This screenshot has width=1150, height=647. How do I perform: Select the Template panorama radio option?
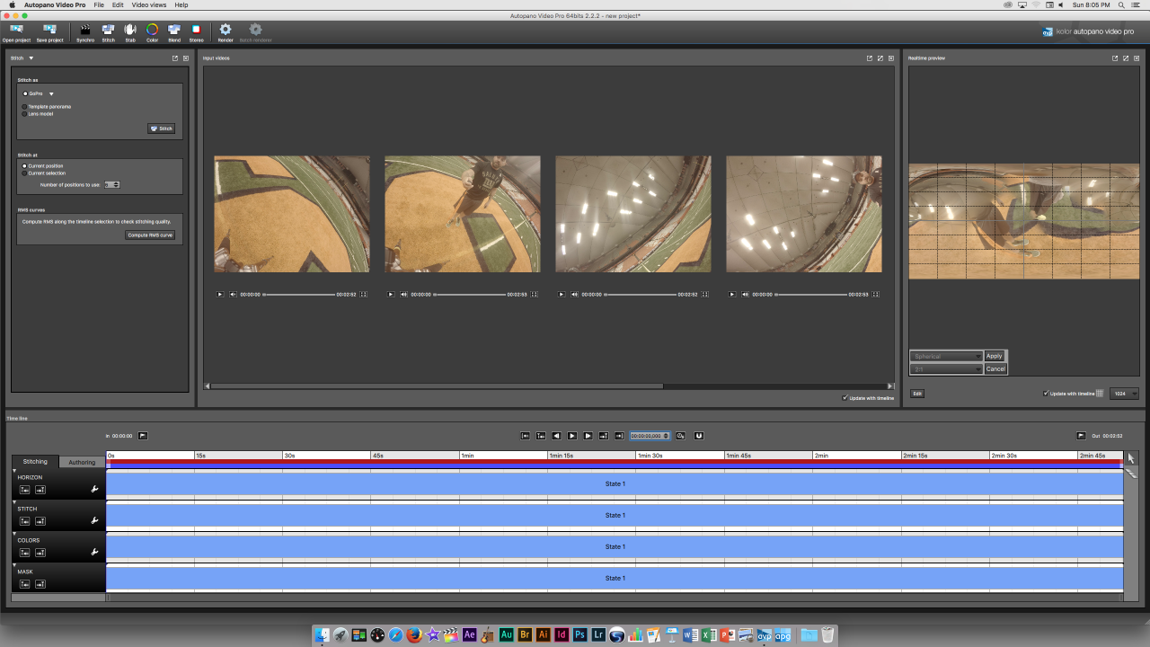(x=25, y=106)
